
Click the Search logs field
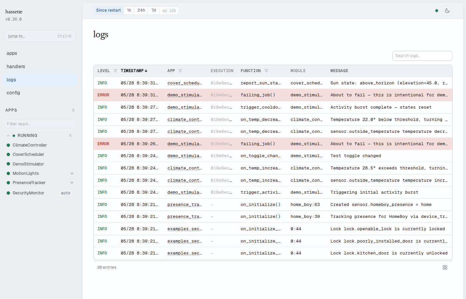pos(422,56)
